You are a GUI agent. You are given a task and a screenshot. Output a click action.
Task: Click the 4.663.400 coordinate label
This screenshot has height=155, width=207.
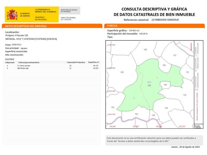111,91
